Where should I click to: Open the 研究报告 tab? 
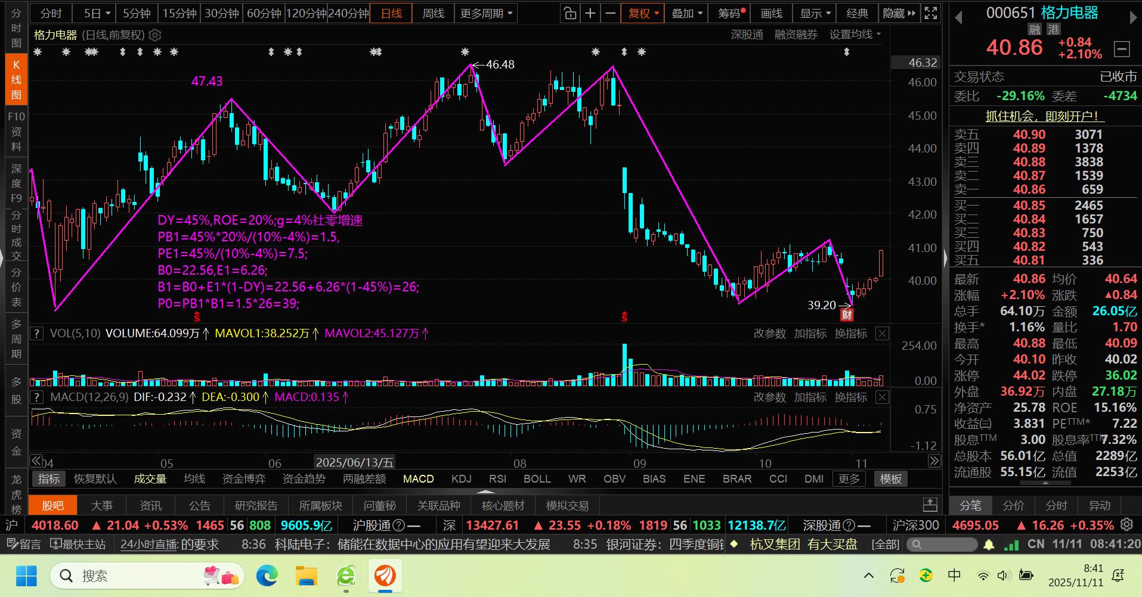point(256,505)
